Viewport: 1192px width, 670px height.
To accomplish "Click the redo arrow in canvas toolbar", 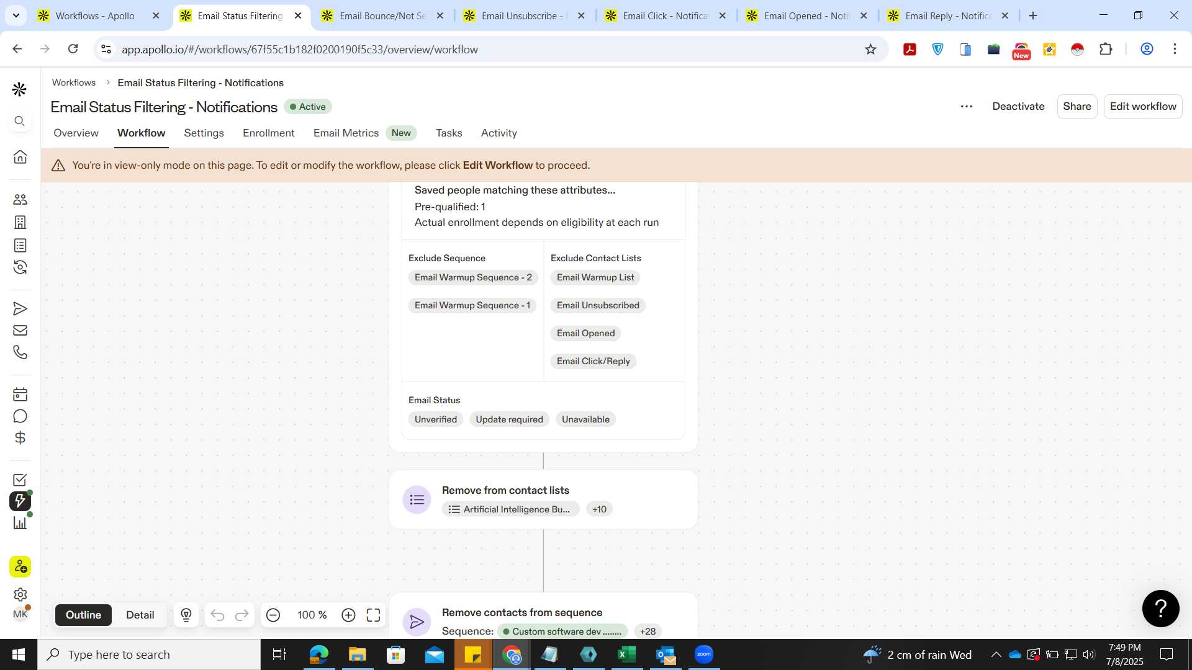I will (242, 615).
